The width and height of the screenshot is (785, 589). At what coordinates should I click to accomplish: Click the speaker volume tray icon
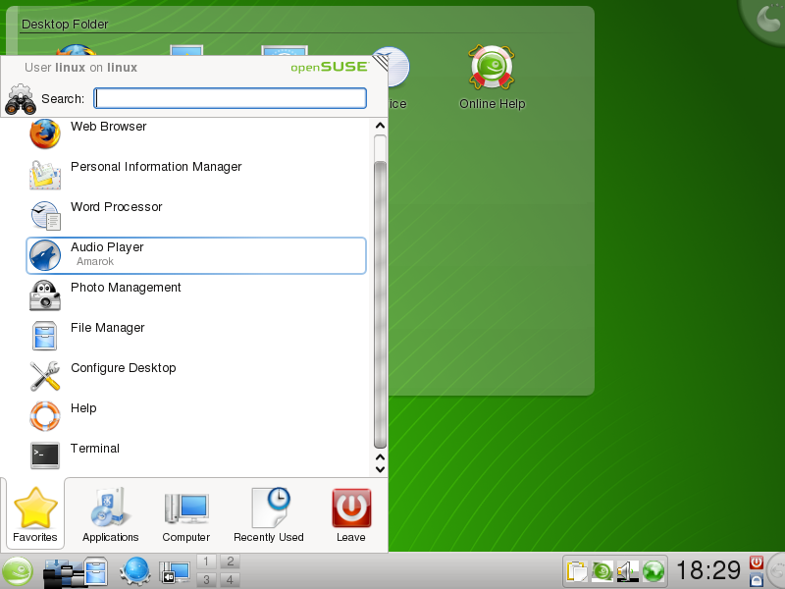pos(627,571)
